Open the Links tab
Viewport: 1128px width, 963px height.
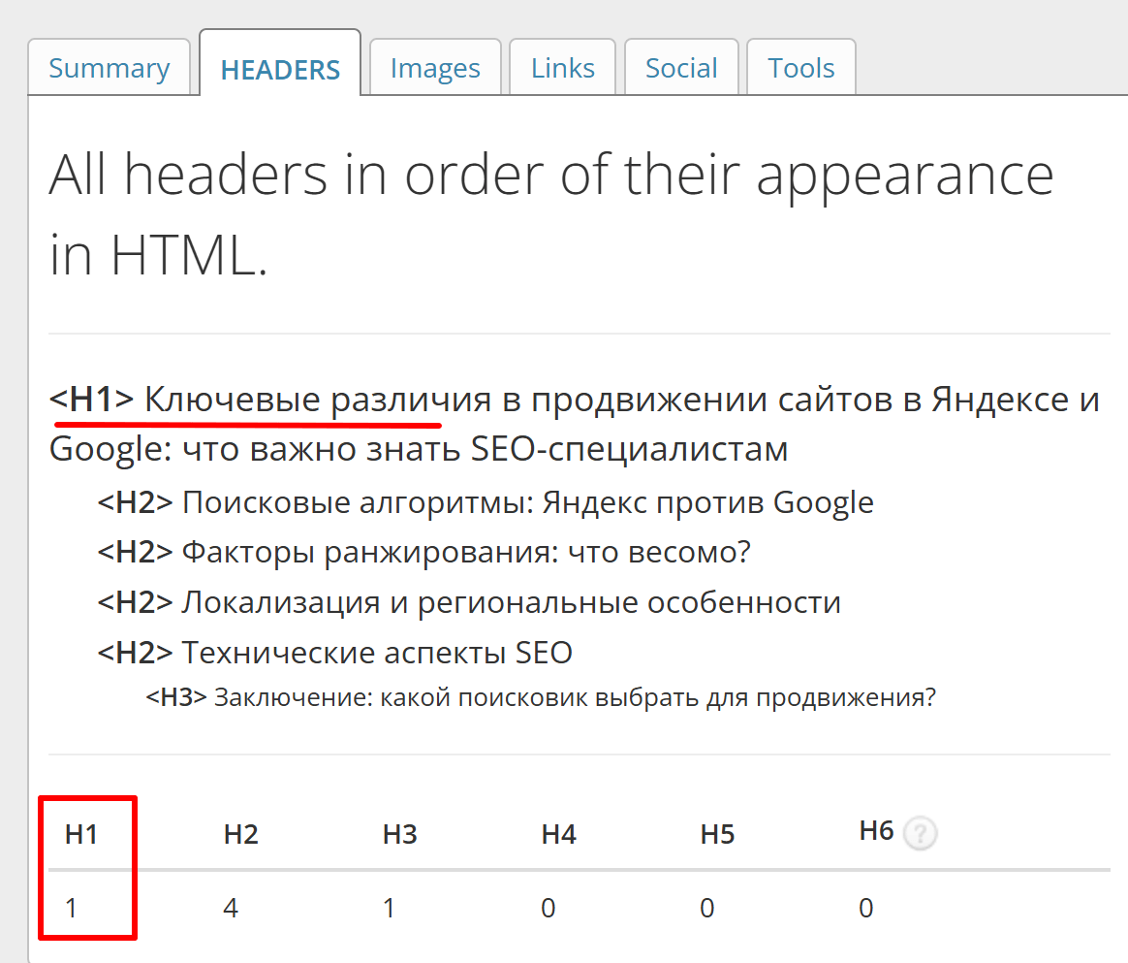click(563, 68)
